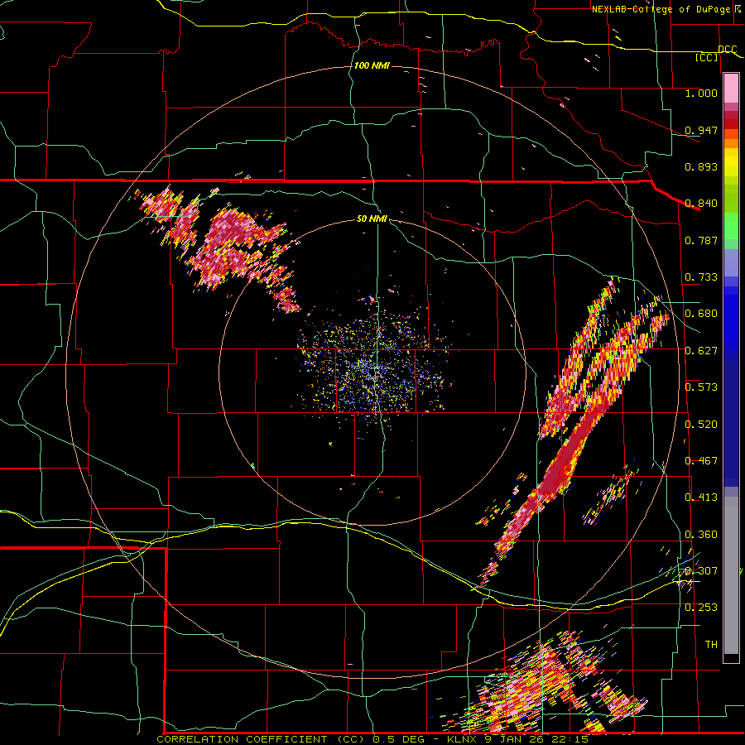Click the 0.307 legend value
Screen dimensions: 745x745
701,571
